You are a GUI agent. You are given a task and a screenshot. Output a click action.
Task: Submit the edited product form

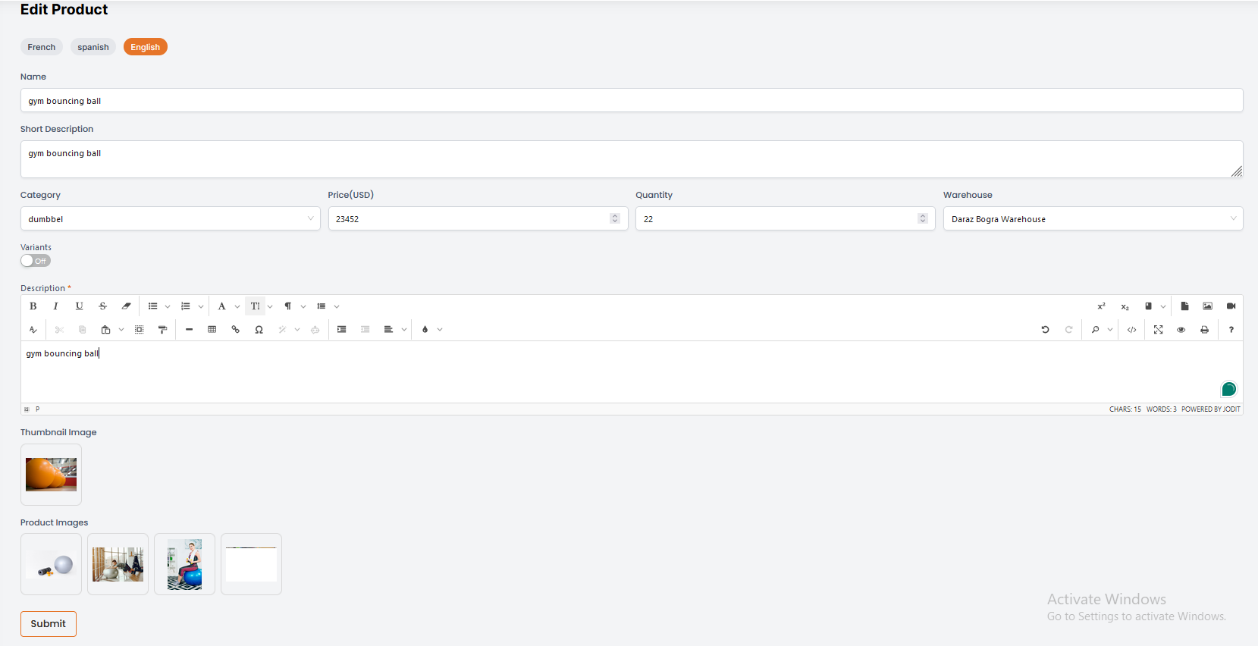click(49, 624)
